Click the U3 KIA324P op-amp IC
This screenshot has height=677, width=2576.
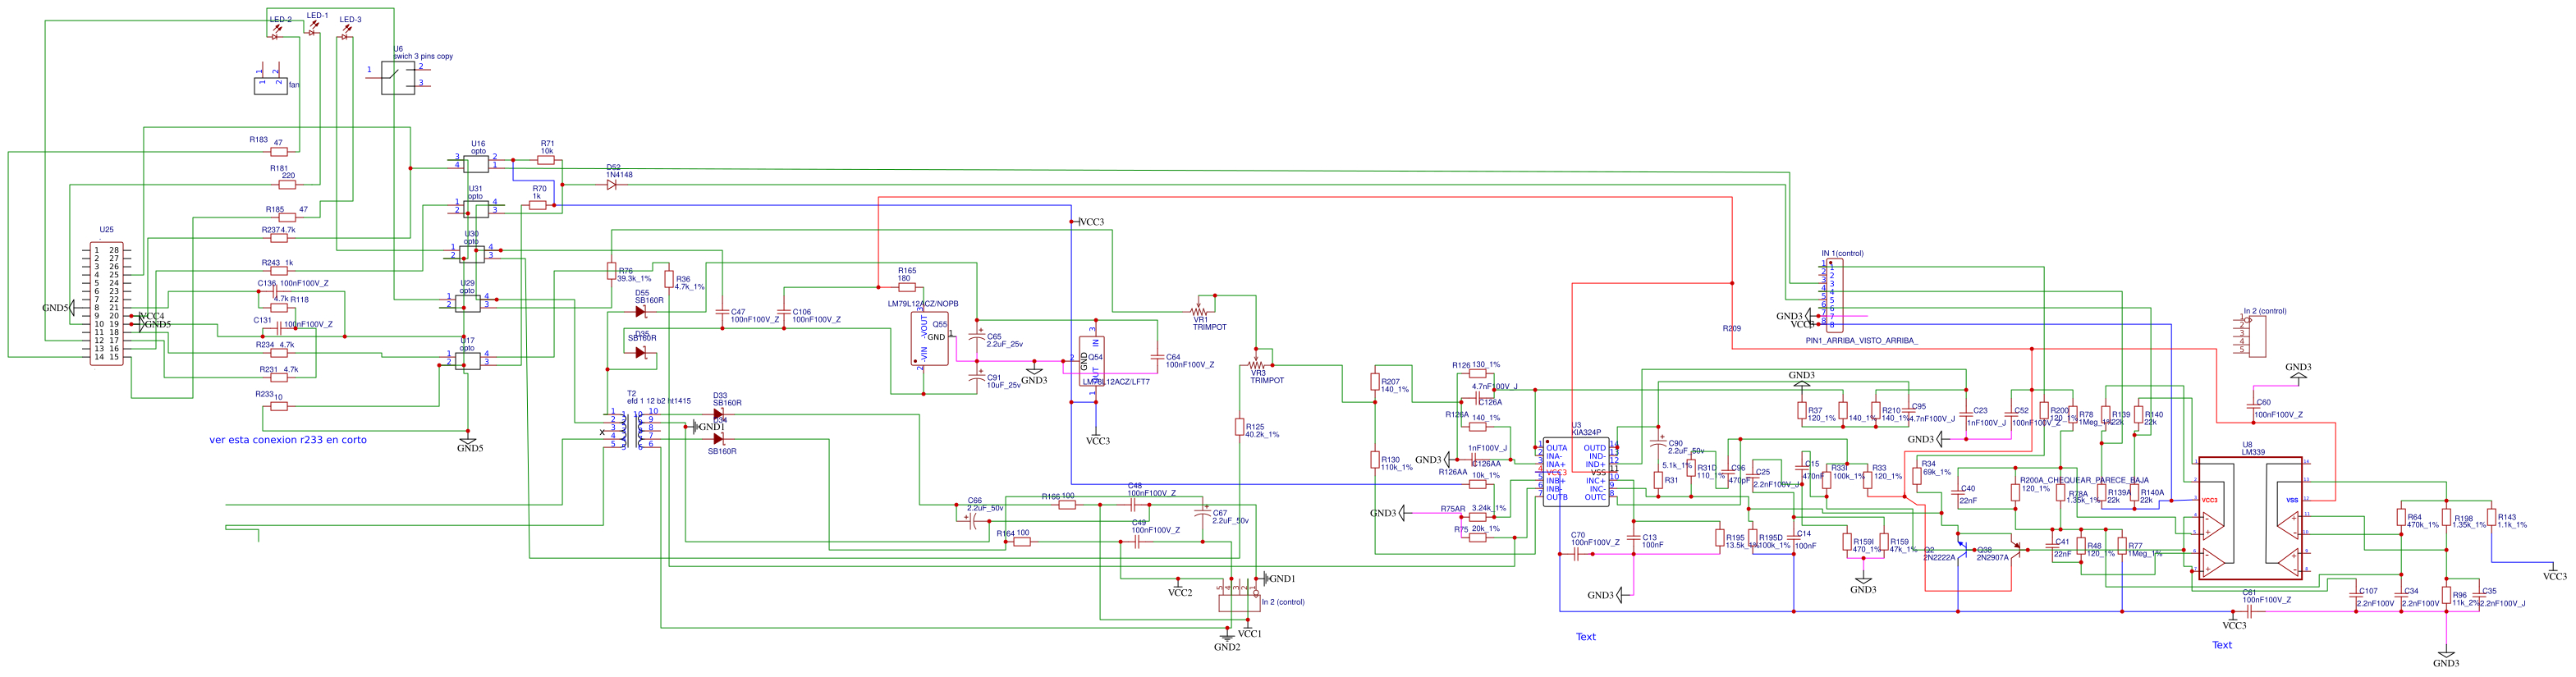tap(1575, 472)
